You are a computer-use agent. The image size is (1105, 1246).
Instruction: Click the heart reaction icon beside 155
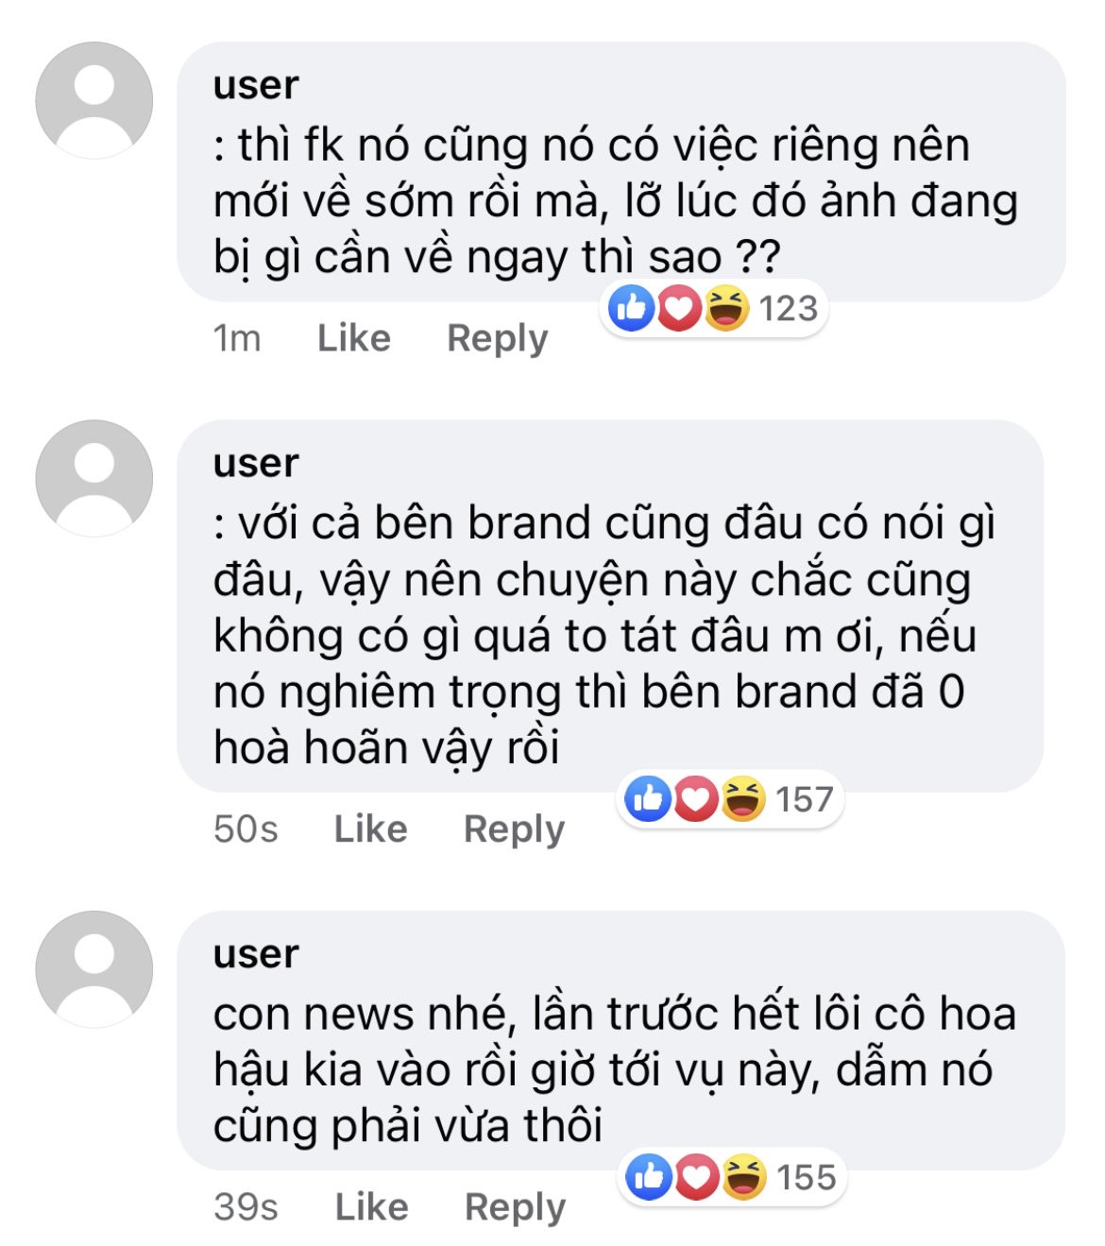pos(696,1177)
